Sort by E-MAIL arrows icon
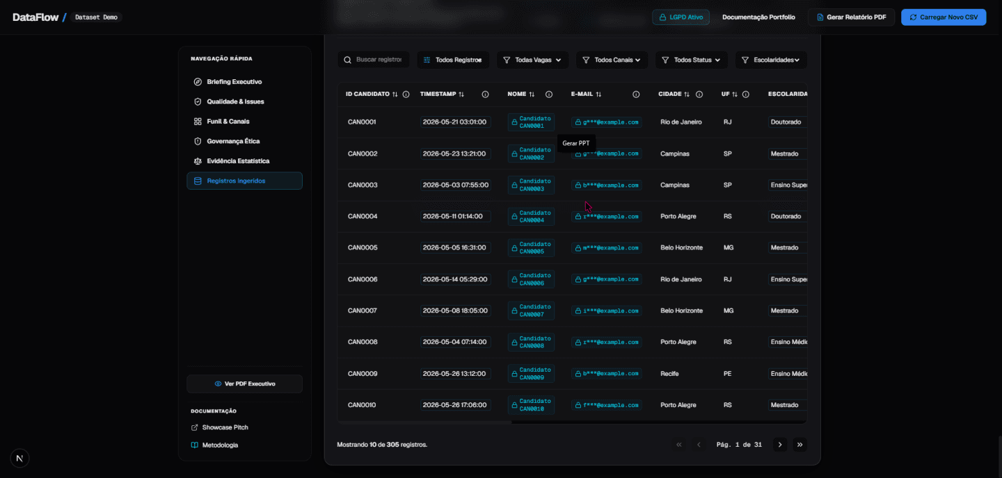The height and width of the screenshot is (478, 1002). coord(598,94)
